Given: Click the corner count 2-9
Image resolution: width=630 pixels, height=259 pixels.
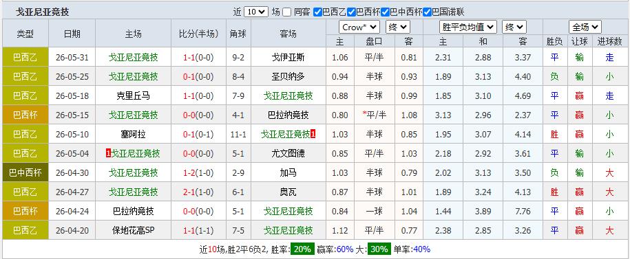Looking at the screenshot, I should (x=238, y=173).
